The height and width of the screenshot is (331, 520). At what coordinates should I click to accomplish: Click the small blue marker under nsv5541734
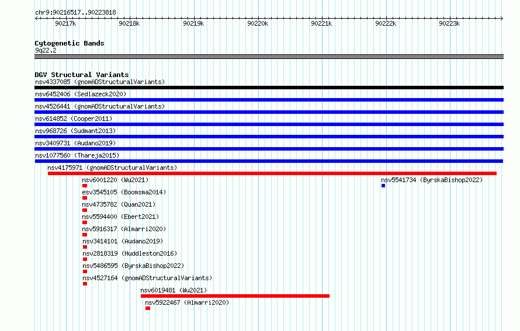click(383, 186)
